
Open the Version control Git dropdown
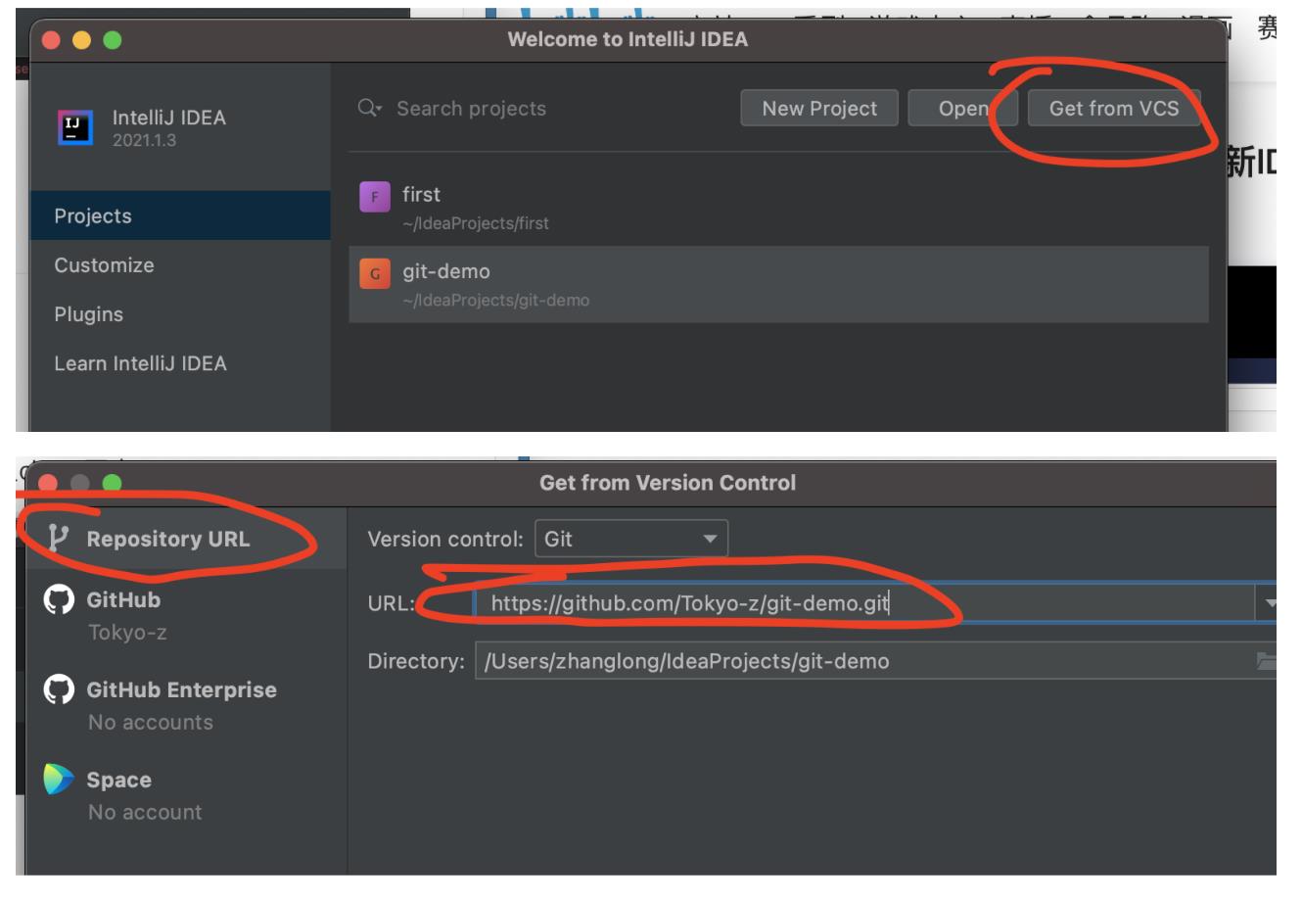pyautogui.click(x=631, y=539)
